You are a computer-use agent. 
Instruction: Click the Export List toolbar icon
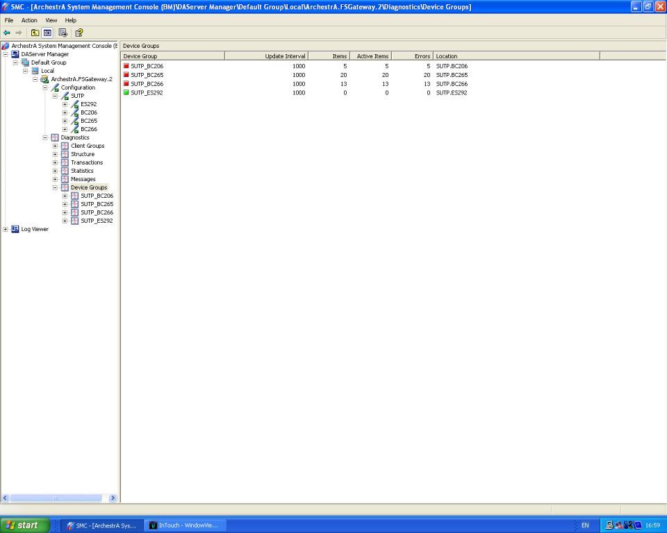click(x=63, y=33)
